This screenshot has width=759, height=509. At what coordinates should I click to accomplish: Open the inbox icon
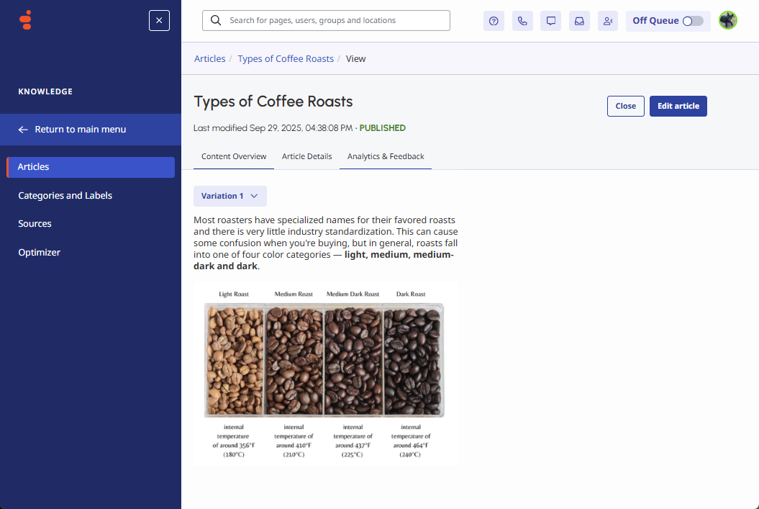tap(579, 21)
